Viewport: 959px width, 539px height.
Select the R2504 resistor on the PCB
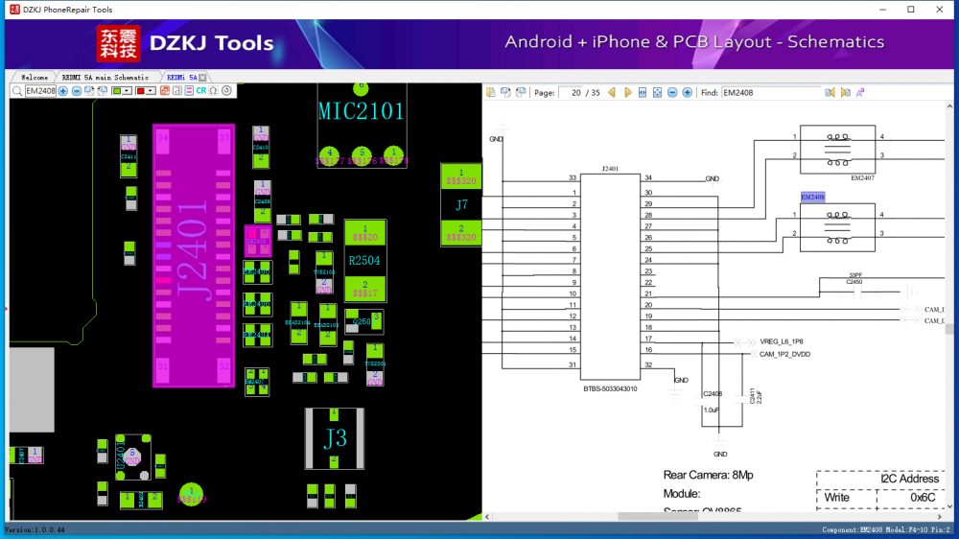click(364, 261)
